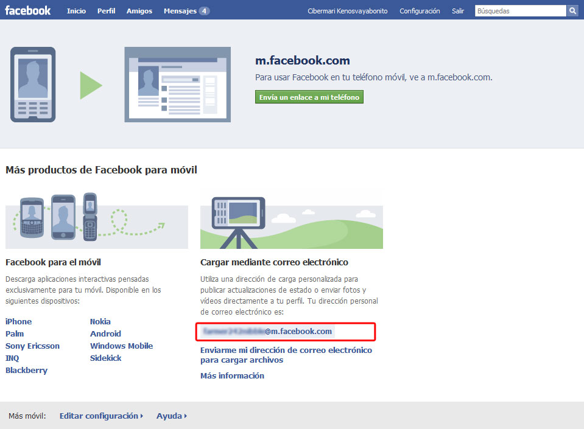The height and width of the screenshot is (429, 584).
Task: Expand Editar configuración in the footer
Action: (x=101, y=416)
